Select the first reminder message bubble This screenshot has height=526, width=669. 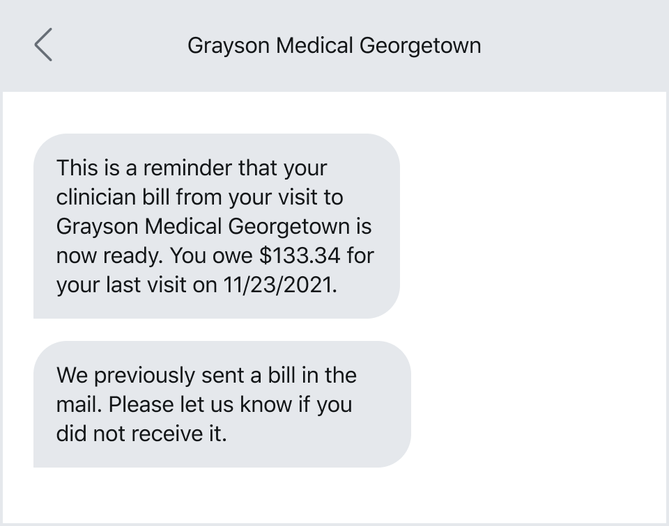[x=216, y=226]
